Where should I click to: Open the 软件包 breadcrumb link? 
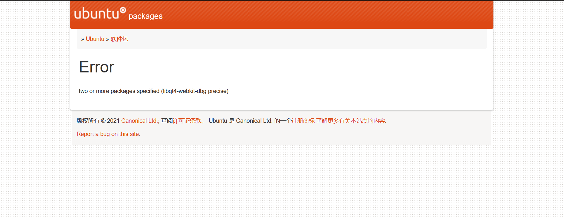click(119, 39)
